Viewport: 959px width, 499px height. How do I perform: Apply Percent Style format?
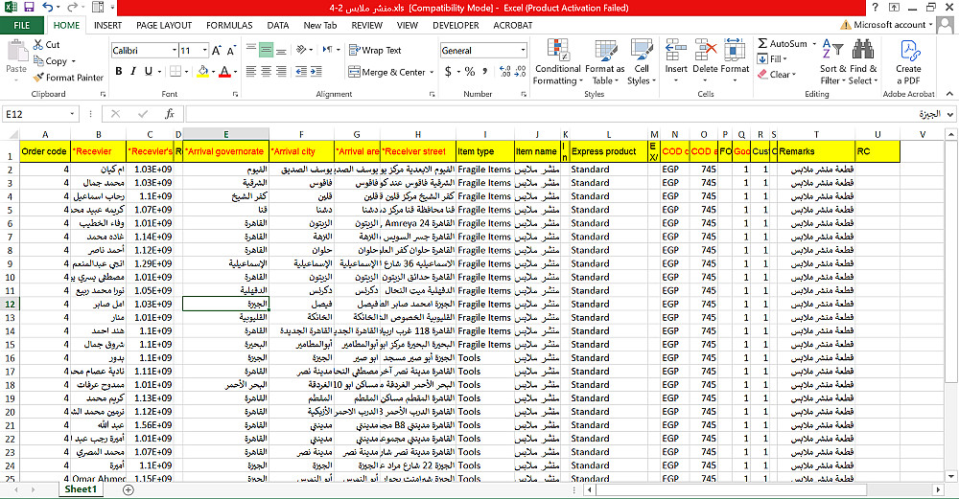[x=470, y=72]
